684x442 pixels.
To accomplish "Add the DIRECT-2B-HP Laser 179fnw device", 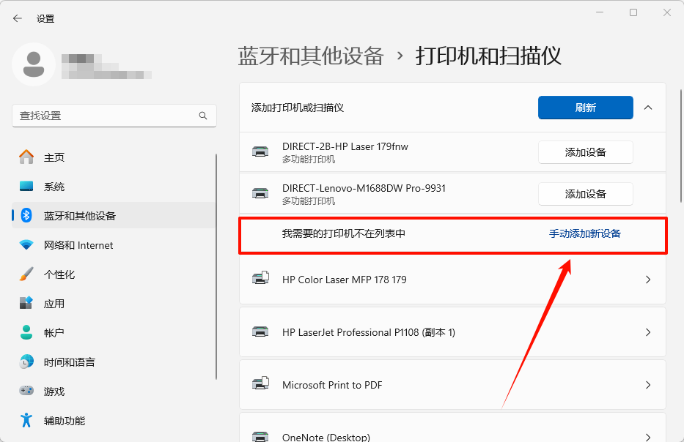I will [x=585, y=152].
